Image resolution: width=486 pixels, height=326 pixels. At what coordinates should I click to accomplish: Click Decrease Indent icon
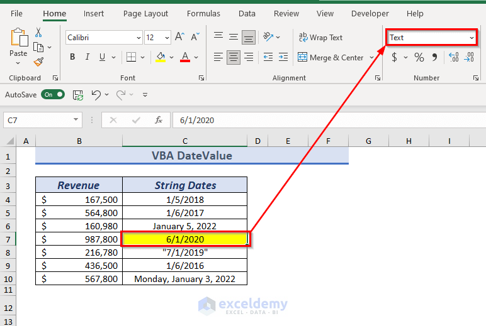268,57
